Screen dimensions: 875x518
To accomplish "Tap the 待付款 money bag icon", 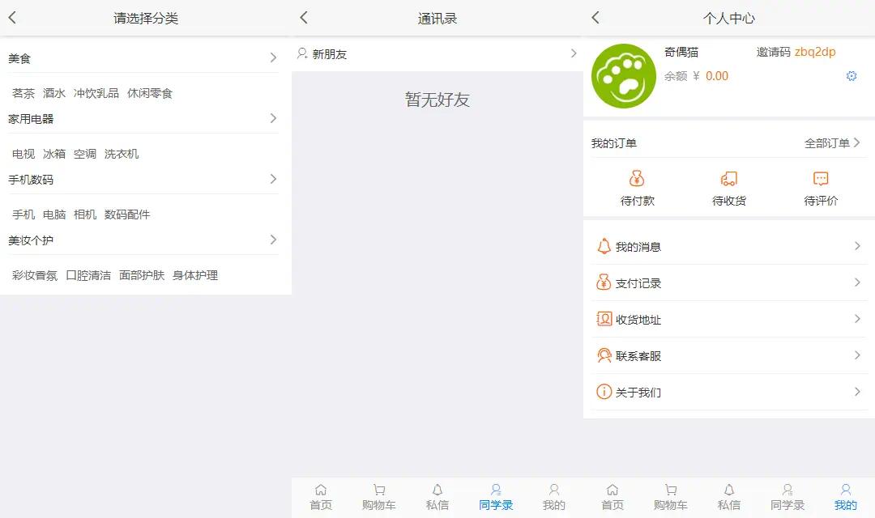I will 638,179.
